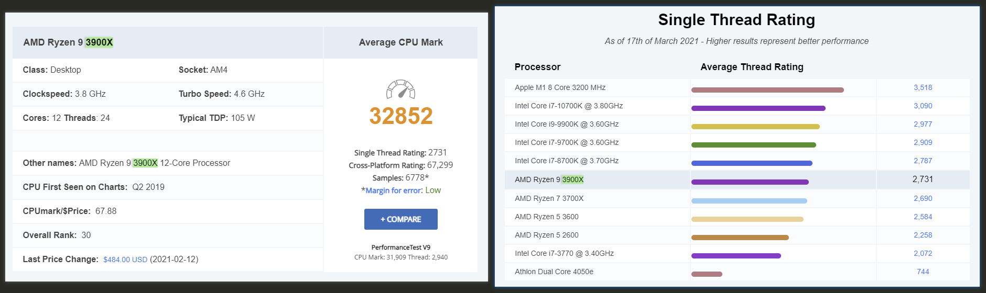This screenshot has height=293, width=986.
Task: Click the brown Ryzen 5 2600 bar
Action: point(740,238)
